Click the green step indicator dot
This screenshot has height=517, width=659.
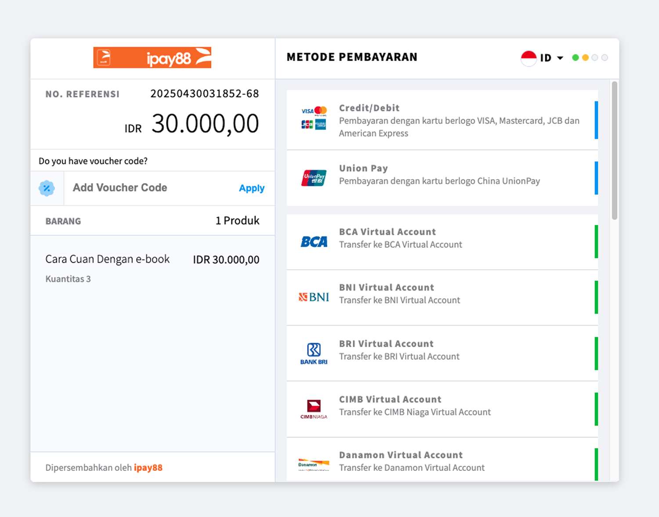point(576,58)
